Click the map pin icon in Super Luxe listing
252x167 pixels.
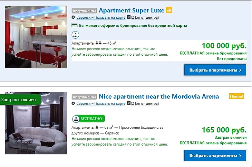click(73, 17)
